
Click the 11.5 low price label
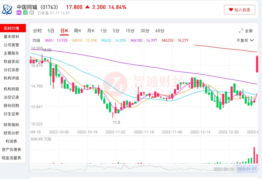coord(116,123)
